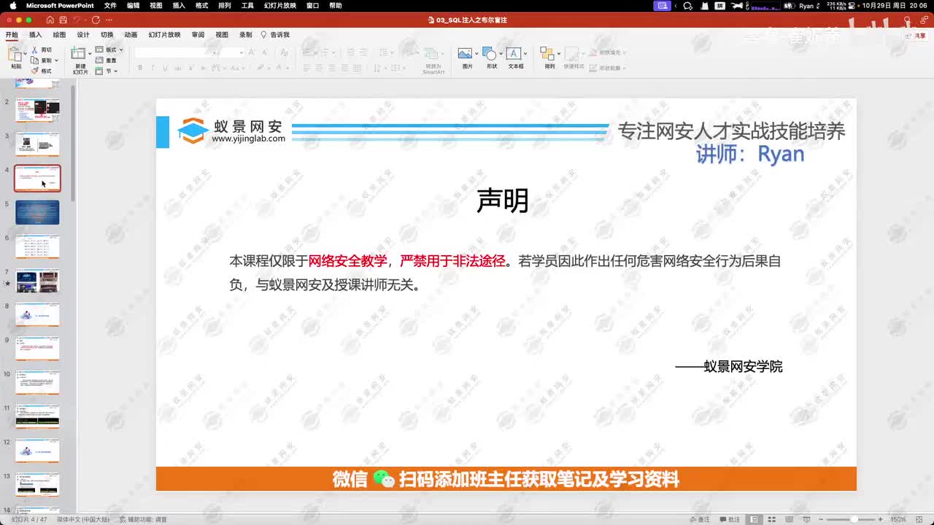Open the File (文件) menu in menu bar
Viewport: 934px width, 525px height.
110,5
